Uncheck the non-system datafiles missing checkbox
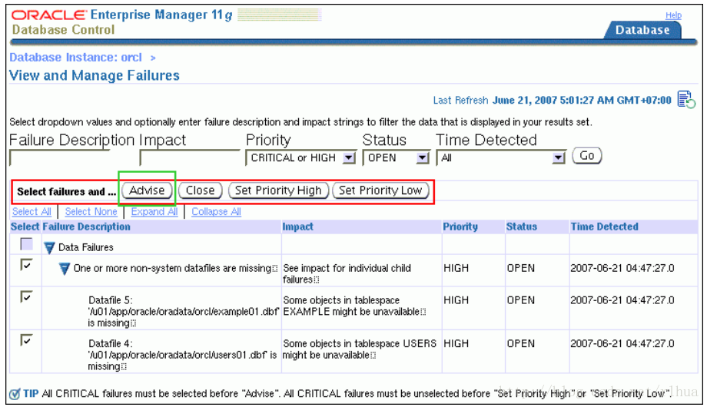The height and width of the screenshot is (407, 707). 27,265
